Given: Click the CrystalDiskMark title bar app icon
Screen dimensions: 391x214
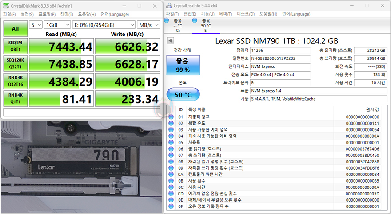Looking at the screenshot, I should pyautogui.click(x=6, y=6).
